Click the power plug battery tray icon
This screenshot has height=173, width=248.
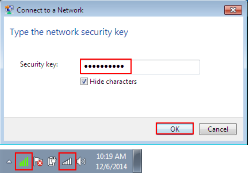52,161
